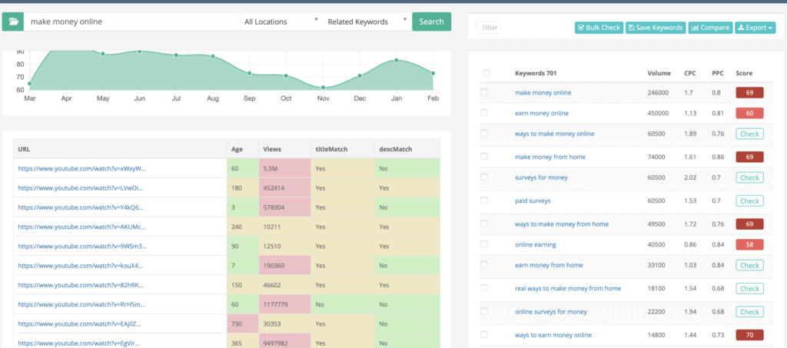Image resolution: width=787 pixels, height=348 pixels.
Task: Click the Bulk Check button
Action: click(x=599, y=28)
